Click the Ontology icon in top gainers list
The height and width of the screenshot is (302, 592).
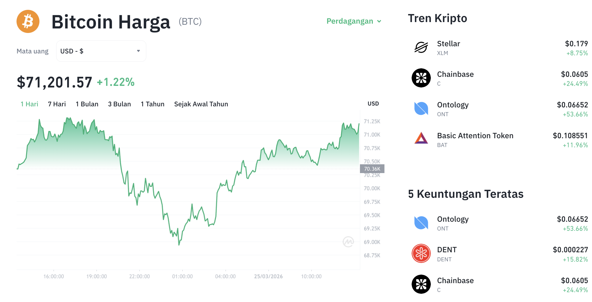point(421,223)
